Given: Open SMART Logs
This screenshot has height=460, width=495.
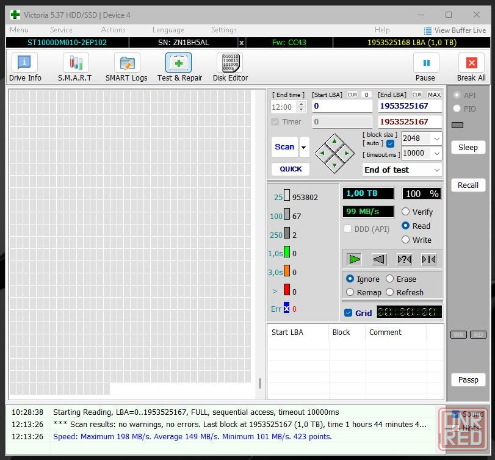Looking at the screenshot, I should (126, 66).
